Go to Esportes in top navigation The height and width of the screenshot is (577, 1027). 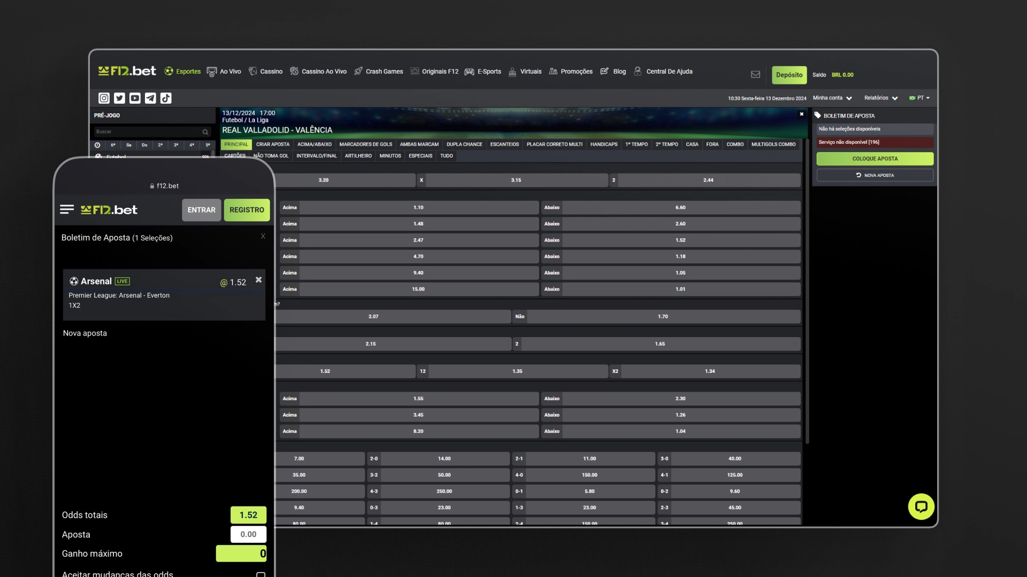tap(182, 72)
